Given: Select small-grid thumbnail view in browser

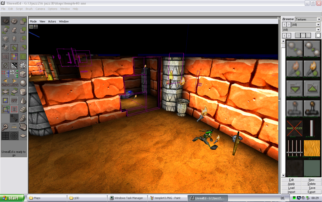Looking at the screenshot, I should click(x=308, y=36).
